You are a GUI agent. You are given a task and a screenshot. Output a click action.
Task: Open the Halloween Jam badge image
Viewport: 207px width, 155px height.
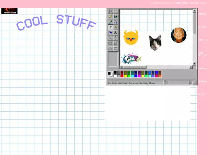9,11
